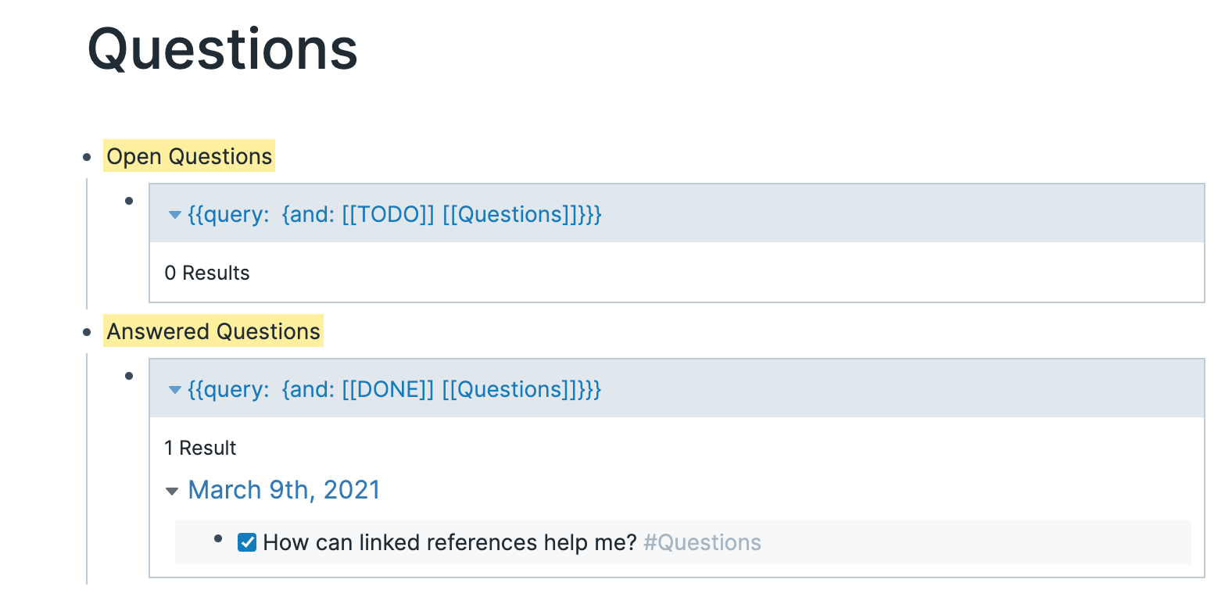Click the triangle next to March 9th, 2021
Image resolution: width=1232 pixels, height=597 pixels.
pos(171,492)
